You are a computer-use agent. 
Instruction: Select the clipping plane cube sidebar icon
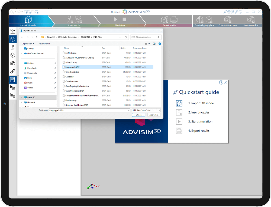click(x=13, y=55)
